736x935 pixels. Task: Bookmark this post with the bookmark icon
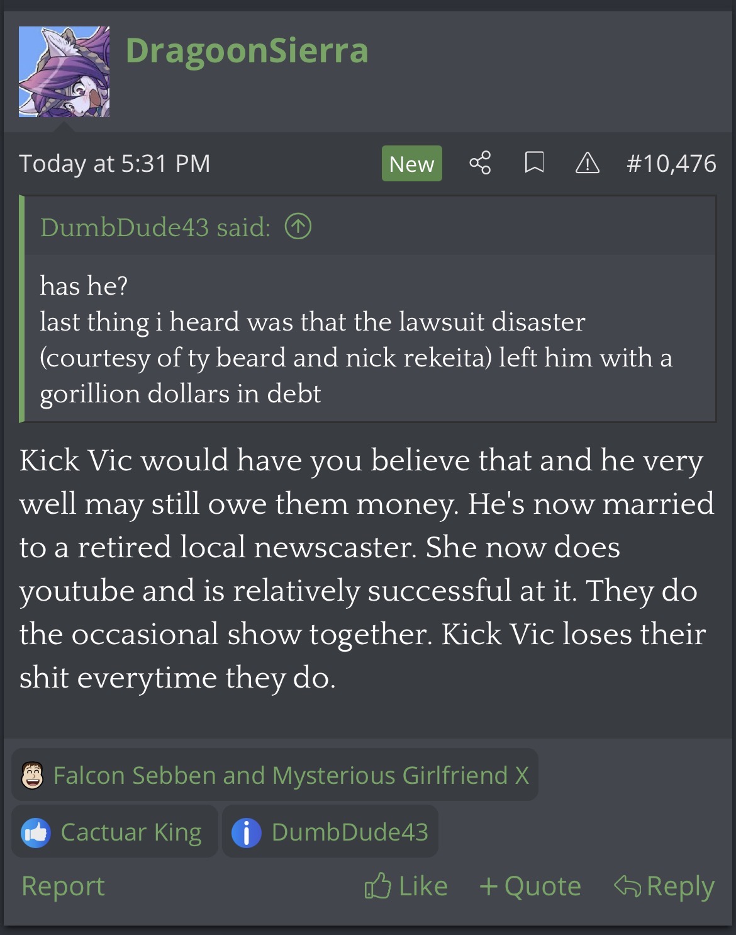[534, 163]
